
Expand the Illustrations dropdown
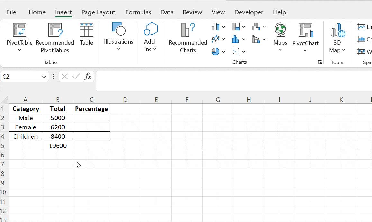[x=119, y=49]
